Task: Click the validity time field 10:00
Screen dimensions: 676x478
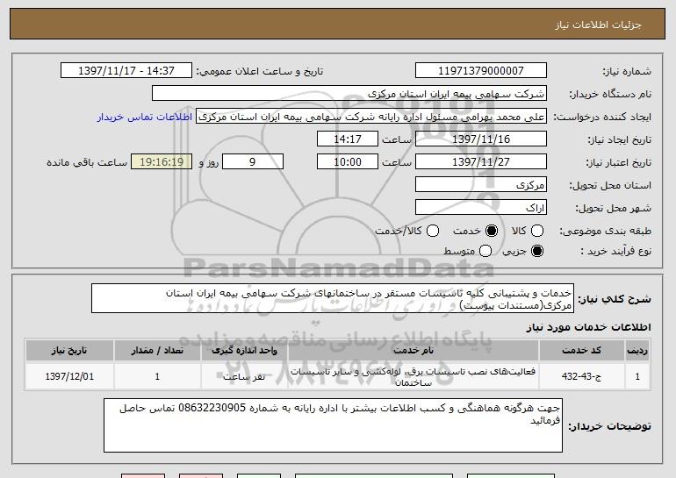Action: coord(348,162)
